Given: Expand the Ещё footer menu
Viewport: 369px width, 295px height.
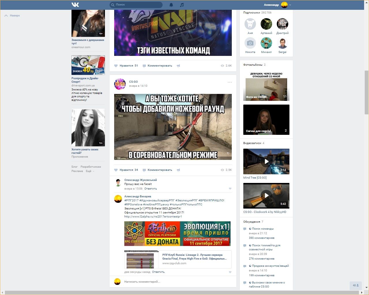Looking at the screenshot, I should (x=90, y=171).
